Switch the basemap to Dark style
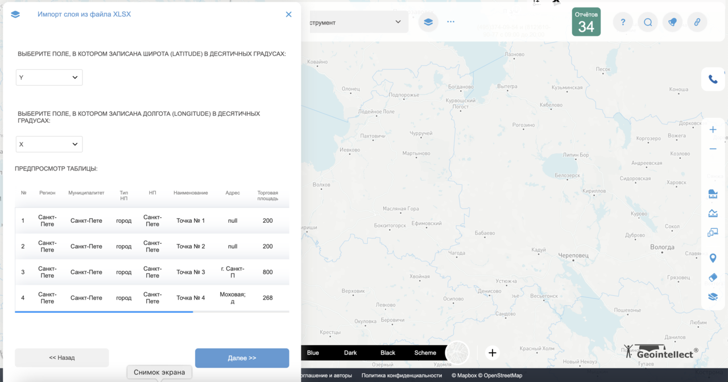The image size is (728, 382). [x=350, y=352]
